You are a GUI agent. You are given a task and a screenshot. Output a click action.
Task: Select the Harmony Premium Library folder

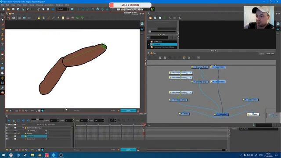[x=164, y=47]
